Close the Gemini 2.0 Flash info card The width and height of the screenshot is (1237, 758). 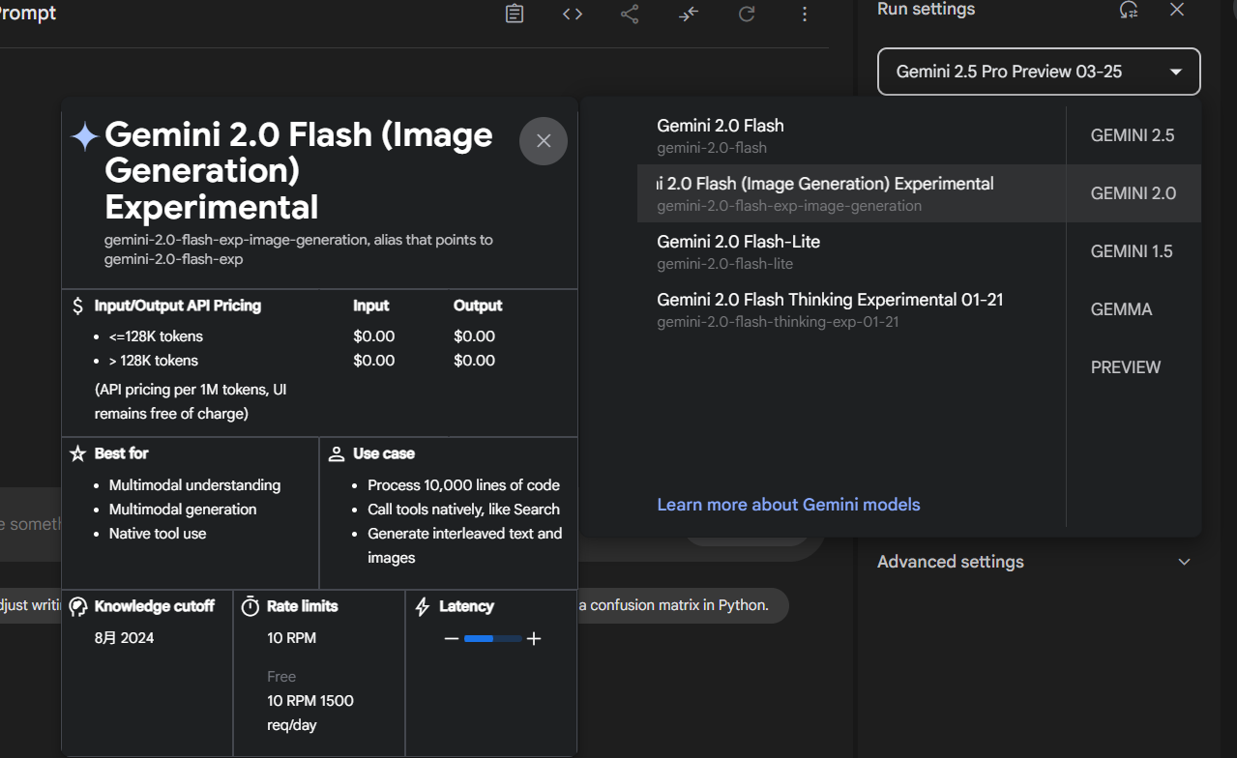point(544,141)
